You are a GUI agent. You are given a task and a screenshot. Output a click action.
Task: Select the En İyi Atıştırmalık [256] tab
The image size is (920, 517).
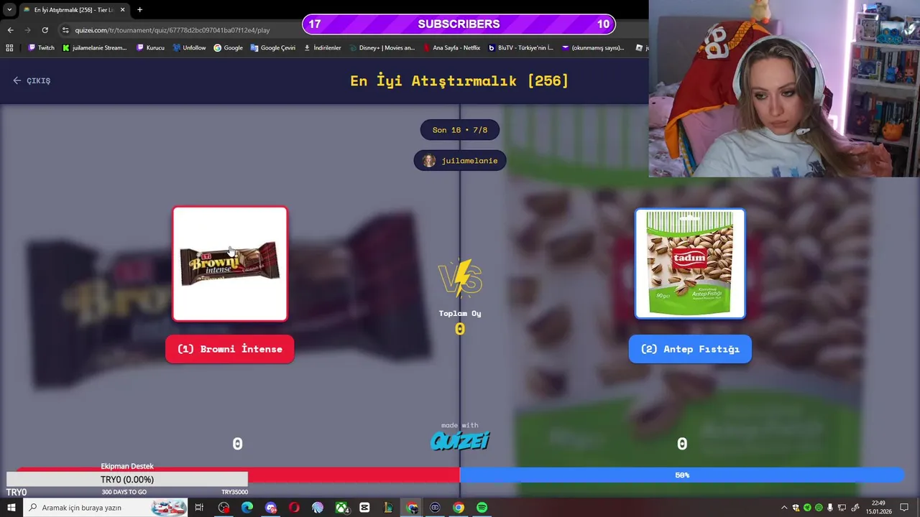74,10
